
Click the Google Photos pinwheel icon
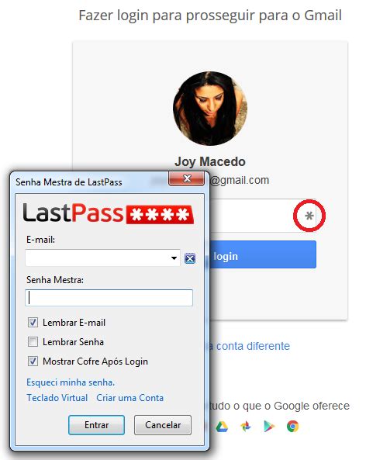[246, 427]
